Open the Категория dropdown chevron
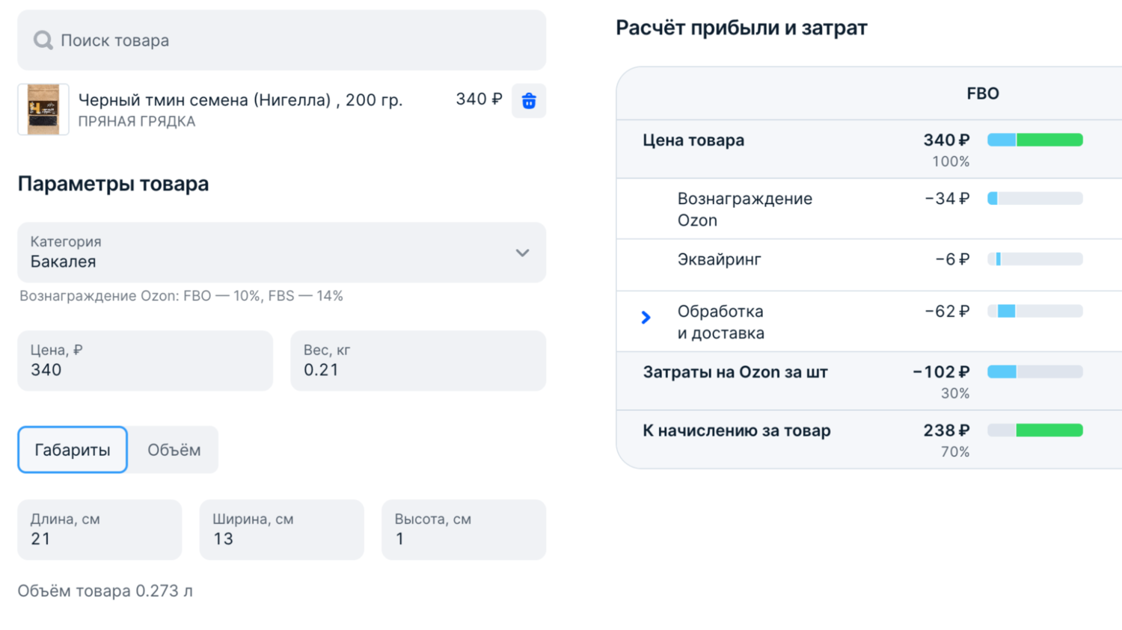This screenshot has height=630, width=1122. click(522, 253)
